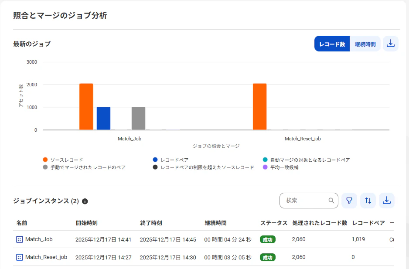This screenshot has width=409, height=269.
Task: Click the 成功 status badge for Match_Job
Action: [268, 239]
